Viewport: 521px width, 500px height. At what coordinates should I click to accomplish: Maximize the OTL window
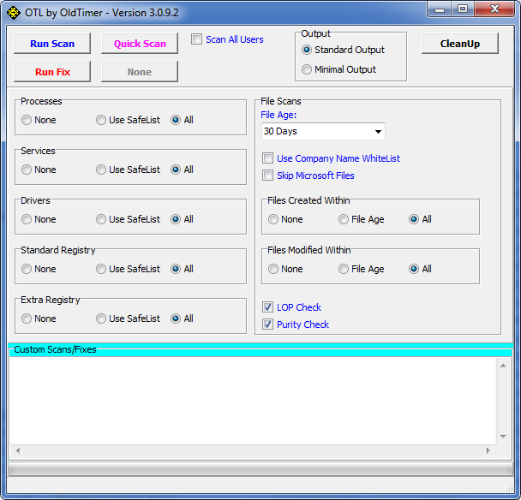[x=463, y=9]
